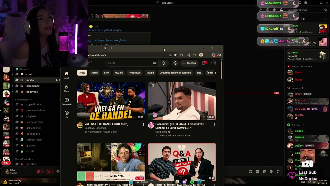Image resolution: width=330 pixels, height=186 pixels.
Task: Open options menu for VREI SA FII DE HANDEL video
Action: 143,125
